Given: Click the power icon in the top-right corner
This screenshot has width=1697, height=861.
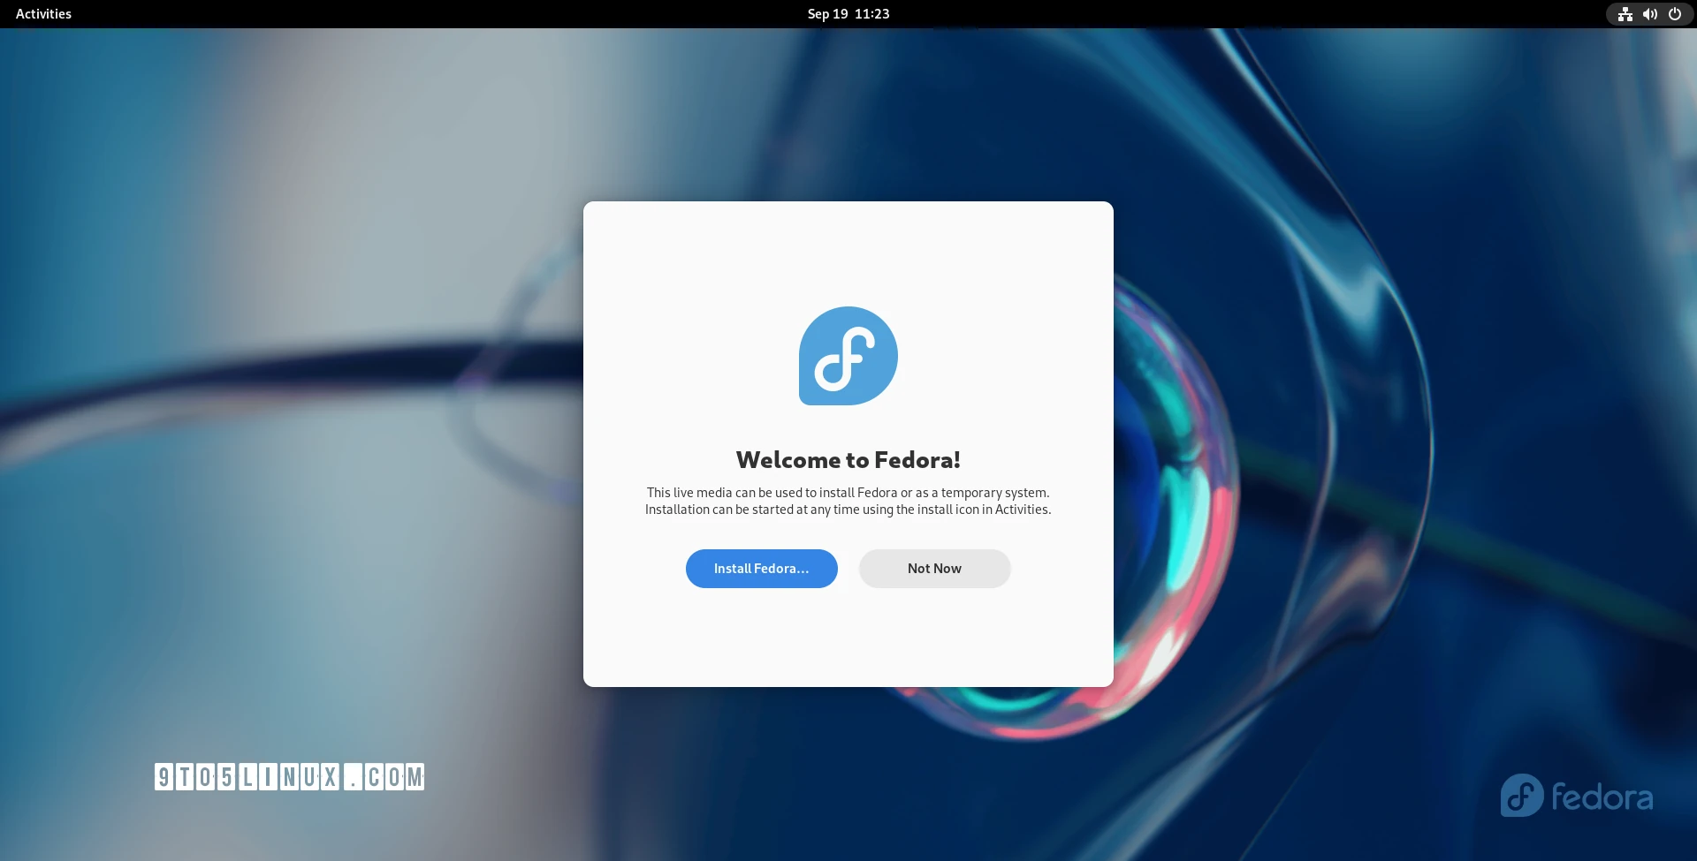Looking at the screenshot, I should point(1675,13).
